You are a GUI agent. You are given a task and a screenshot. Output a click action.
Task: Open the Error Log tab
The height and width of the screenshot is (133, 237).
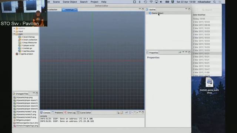(x=70, y=113)
